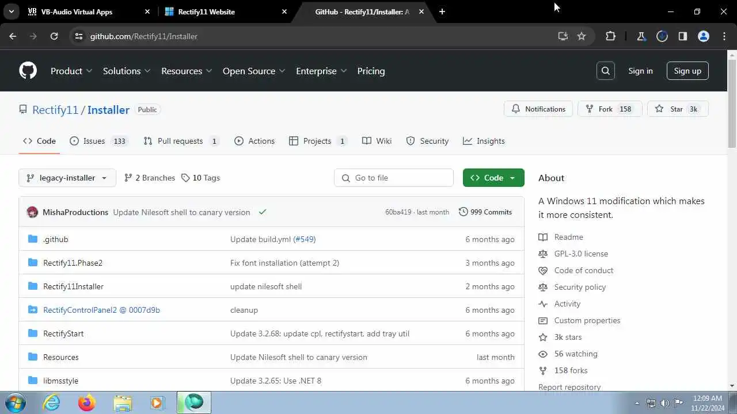This screenshot has width=737, height=414.
Task: Click commit hash 60ba419
Action: point(398,212)
